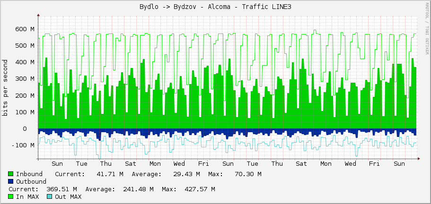Select the 'bits per second' axis label
This screenshot has width=431, height=204.
point(5,88)
